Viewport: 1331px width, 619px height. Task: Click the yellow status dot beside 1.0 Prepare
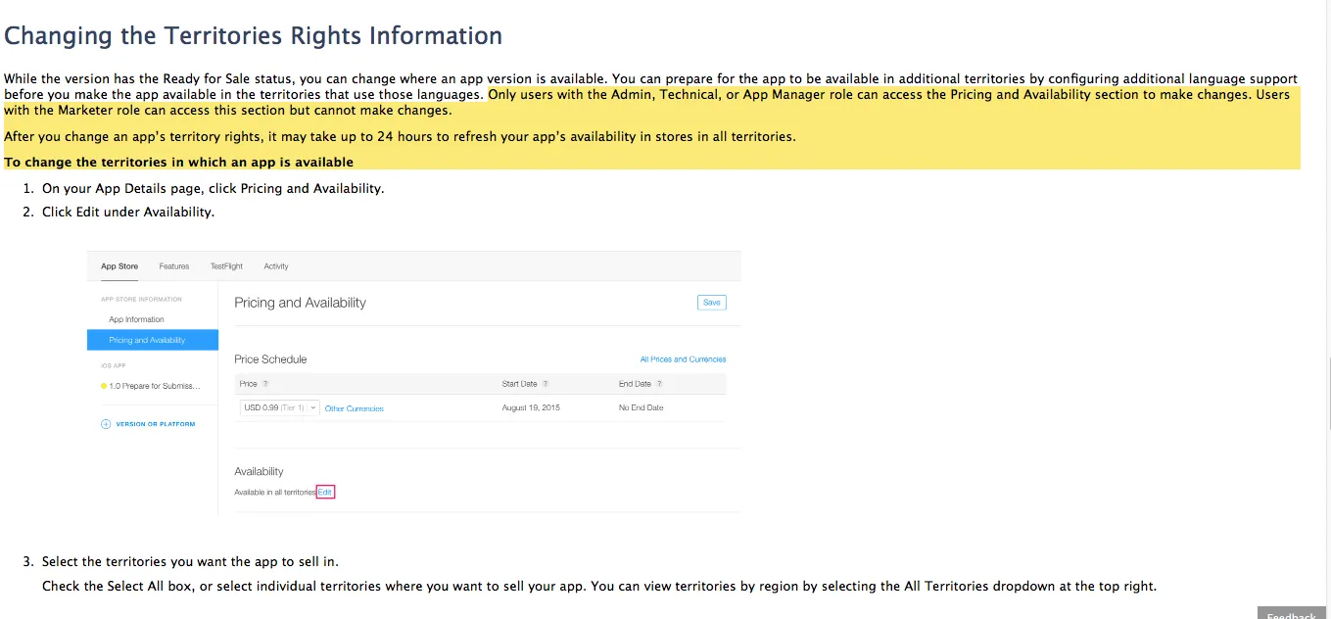pos(104,386)
